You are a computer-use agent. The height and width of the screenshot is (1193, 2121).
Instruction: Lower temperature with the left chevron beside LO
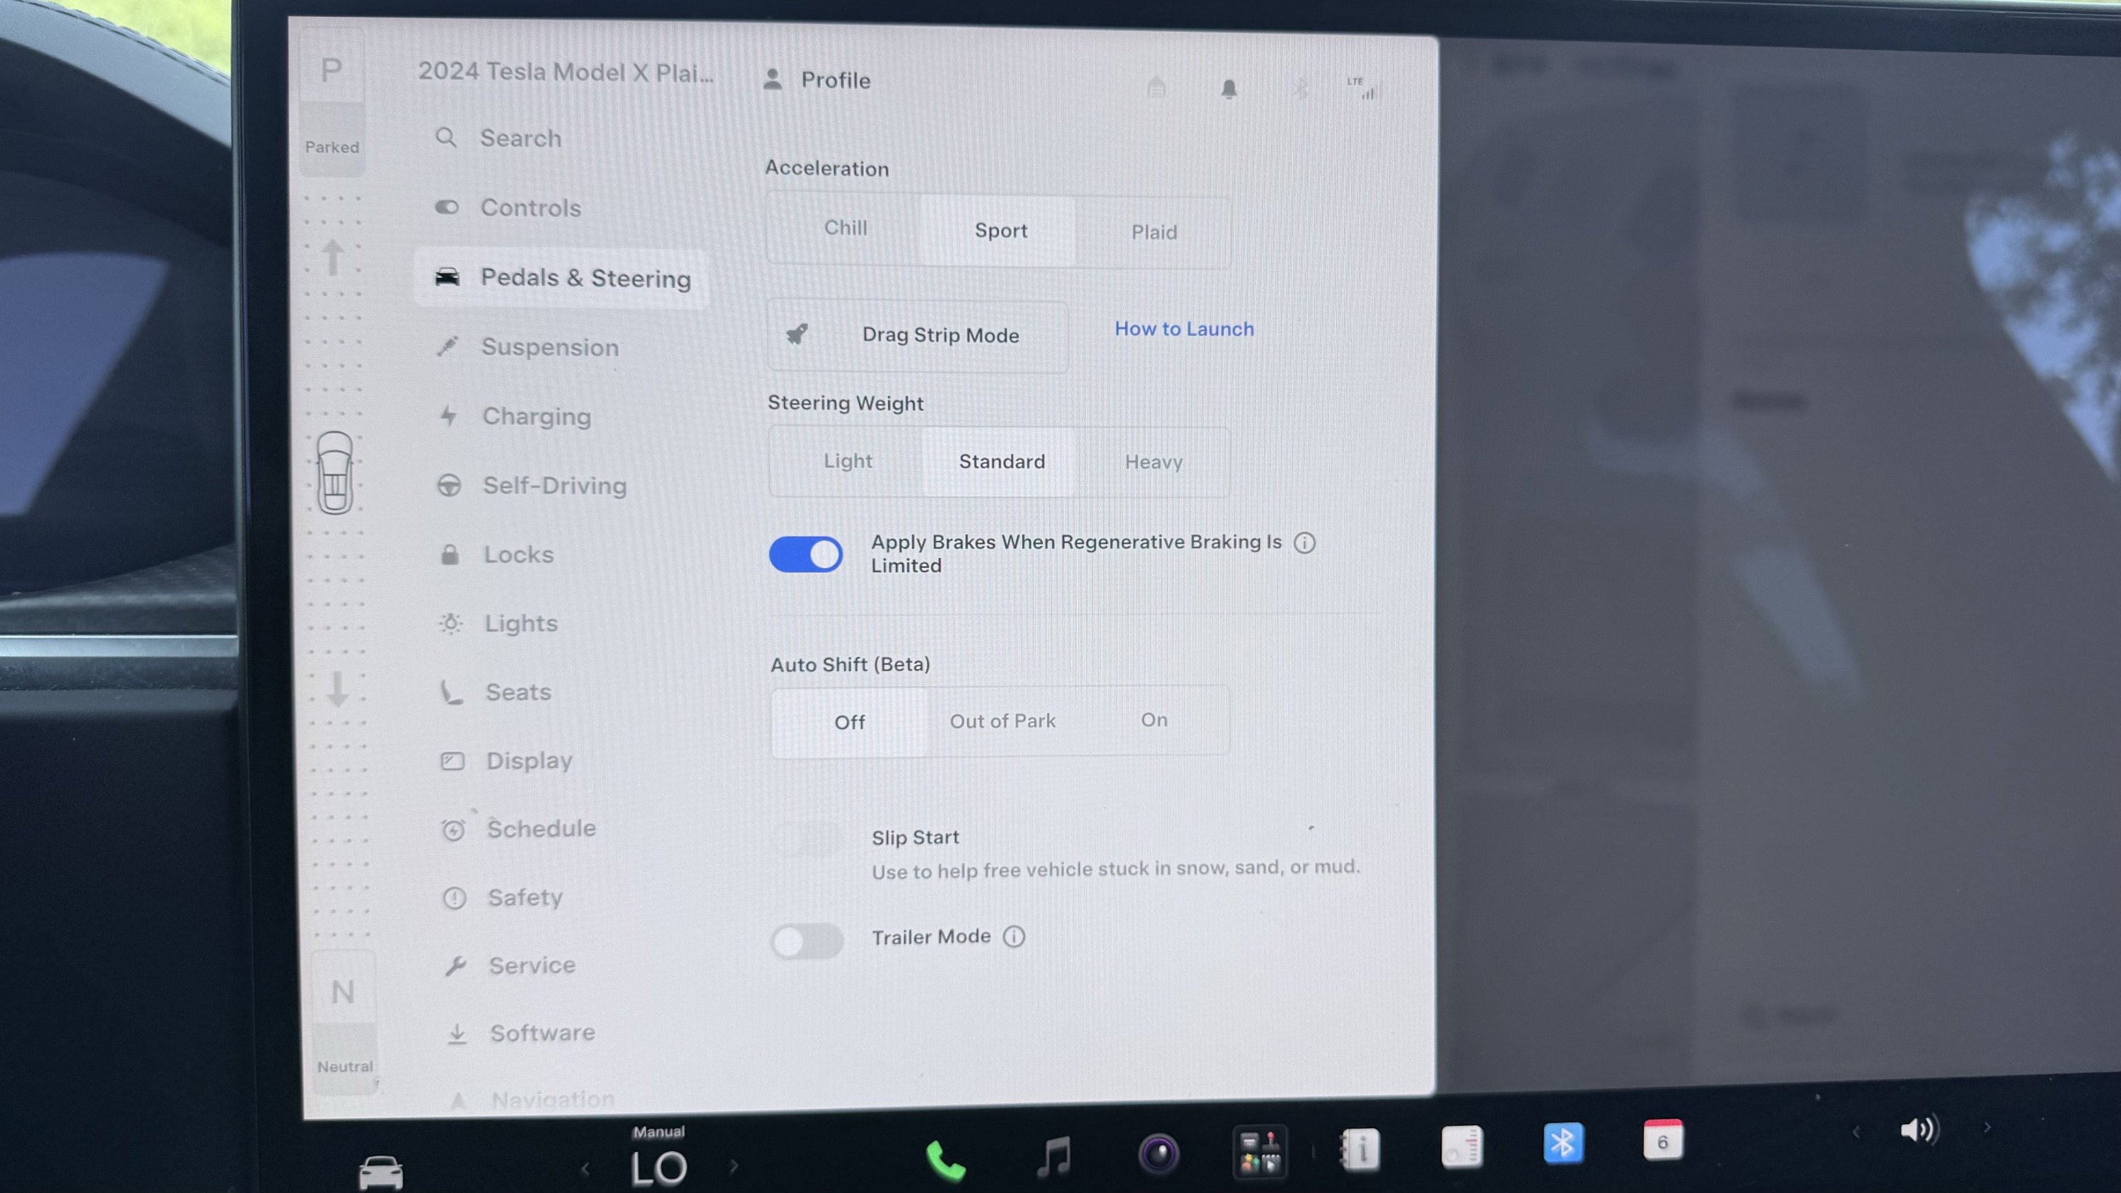pyautogui.click(x=585, y=1168)
